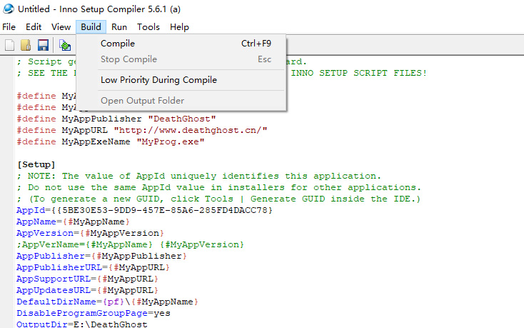
Task: Click the "Do not use the same AppId" comment
Action: pyautogui.click(x=219, y=187)
